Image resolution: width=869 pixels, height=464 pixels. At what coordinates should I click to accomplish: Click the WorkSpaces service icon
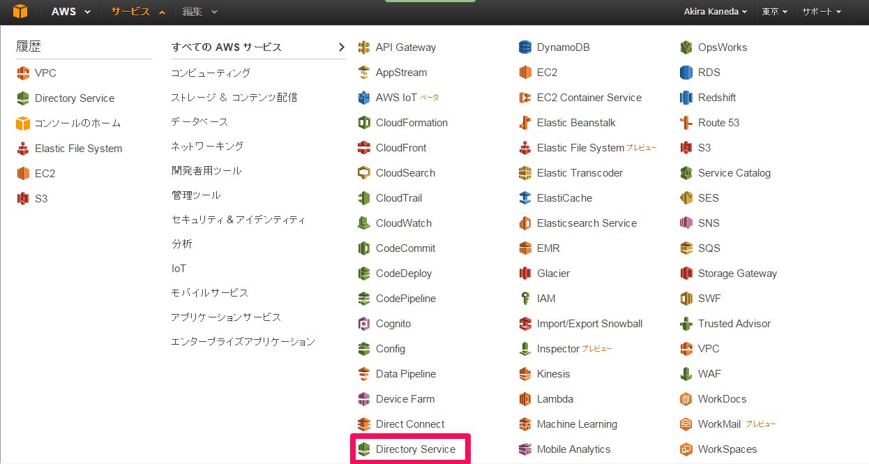686,449
